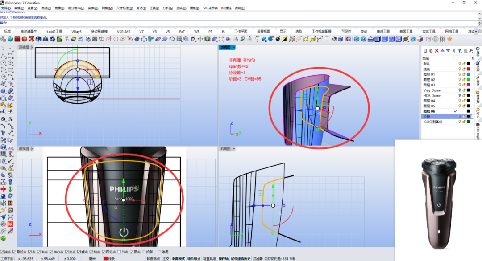Click the command prompt input field
482x261 pixels.
242,23
